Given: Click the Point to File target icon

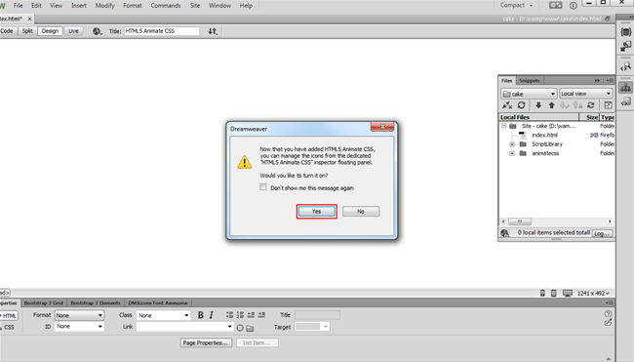Looking at the screenshot, I should (x=240, y=328).
